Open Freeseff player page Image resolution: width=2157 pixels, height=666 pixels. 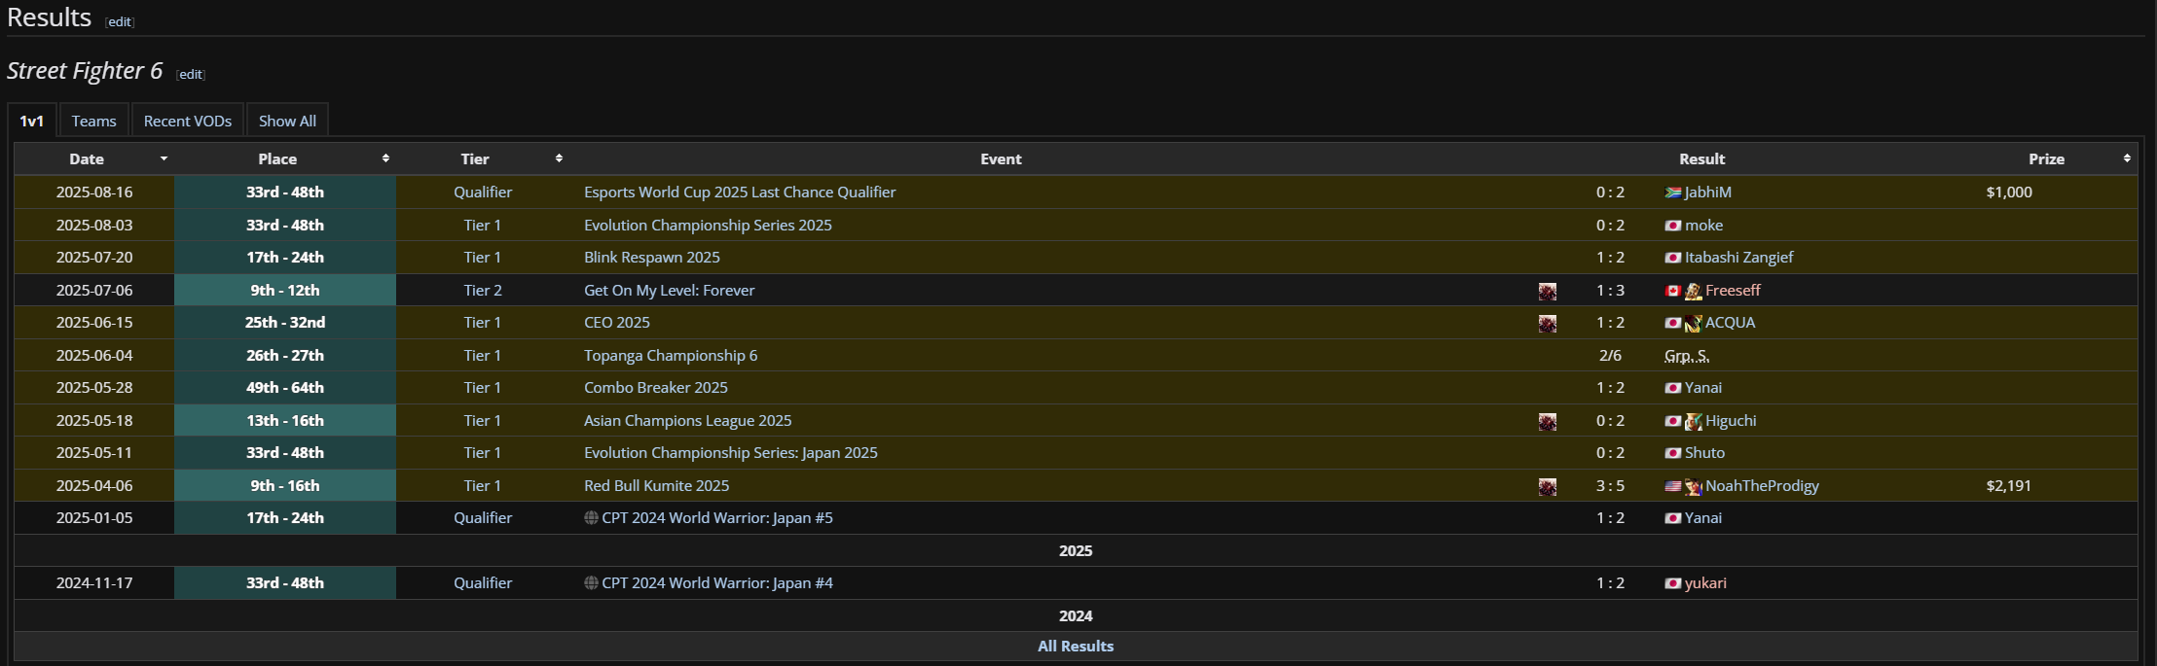[1733, 291]
